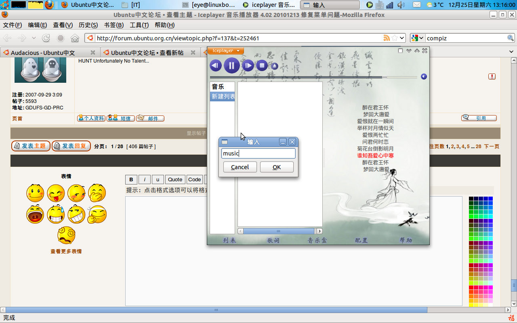This screenshot has height=323, width=517.
Task: Close the Audacious - Ubuntu中文 tab
Action: (93, 53)
